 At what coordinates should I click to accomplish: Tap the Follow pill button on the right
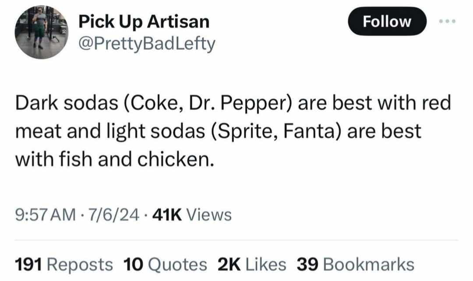[x=387, y=21]
